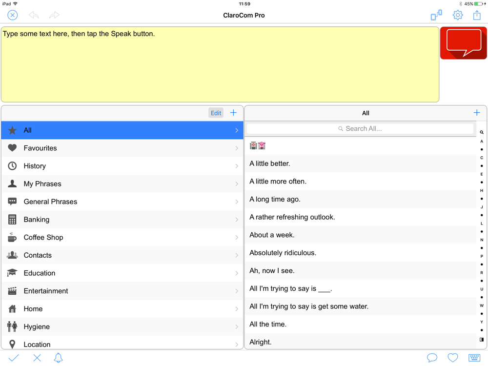The height and width of the screenshot is (366, 488).
Task: Expand the All category chevron
Action: (237, 130)
